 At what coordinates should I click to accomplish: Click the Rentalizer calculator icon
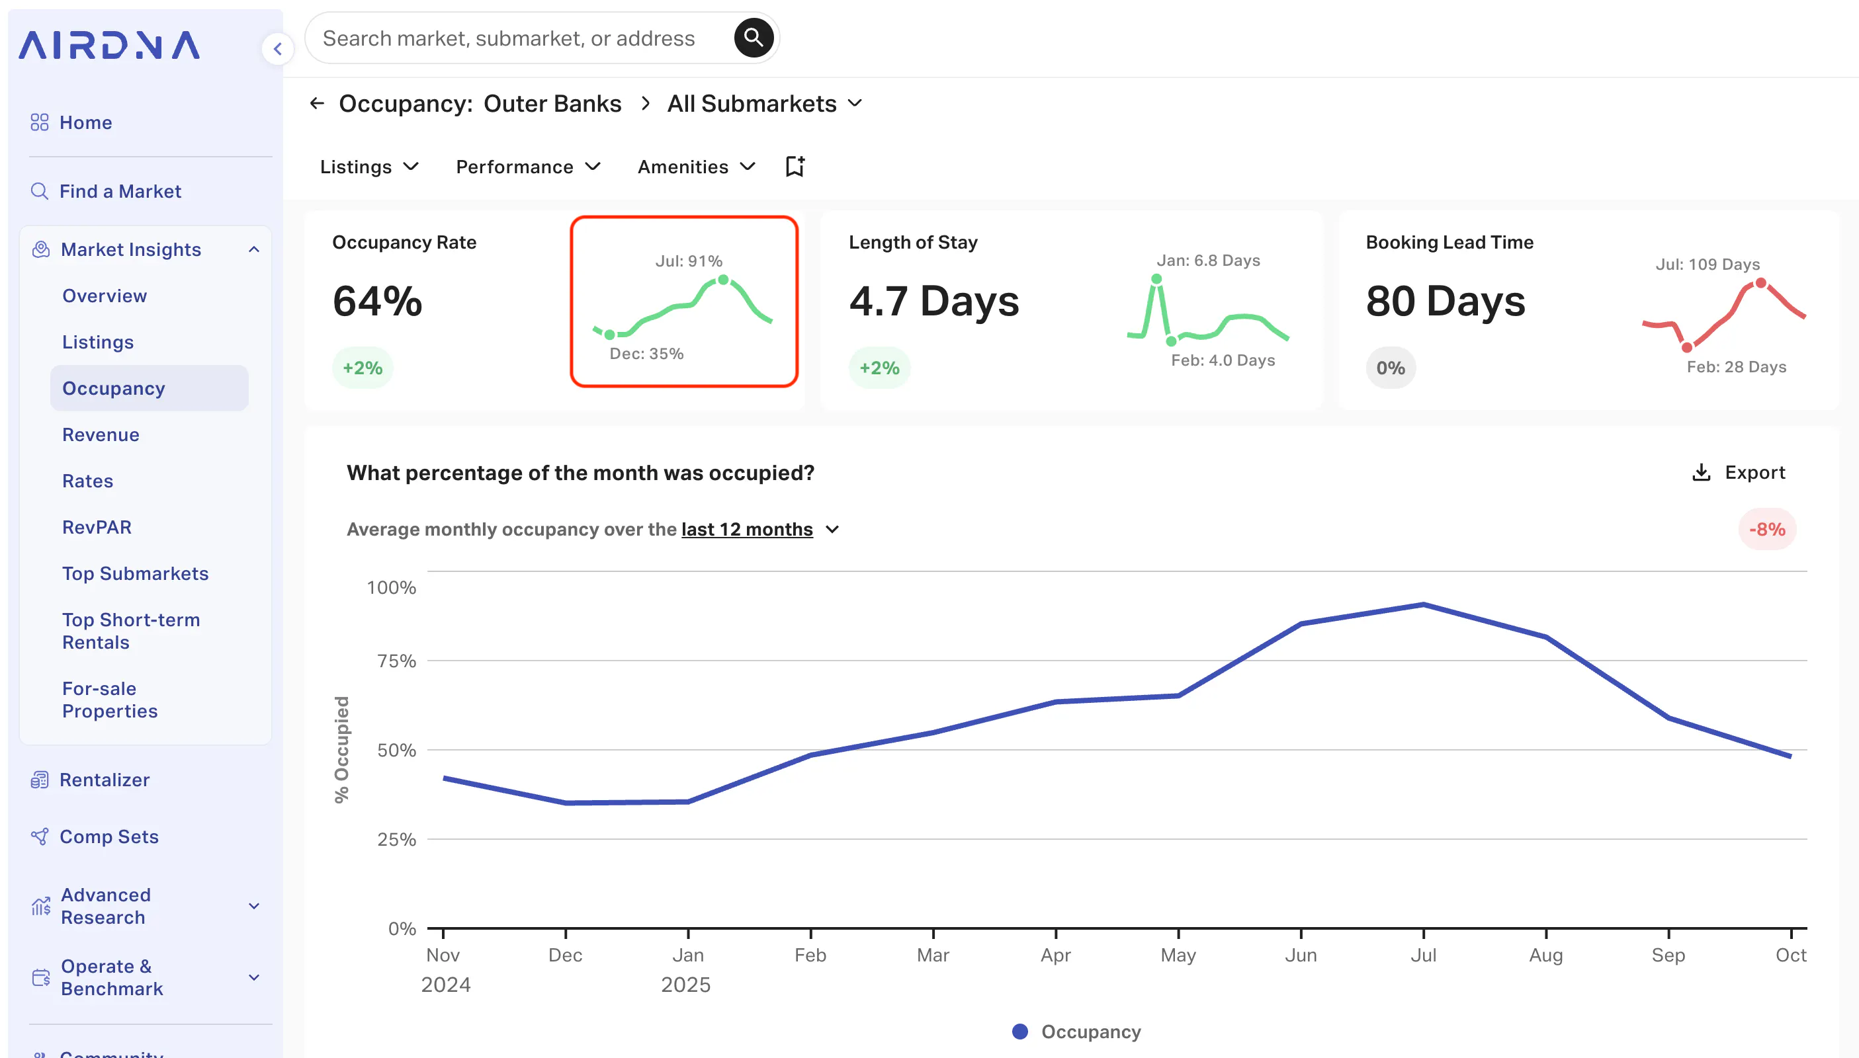click(x=39, y=780)
